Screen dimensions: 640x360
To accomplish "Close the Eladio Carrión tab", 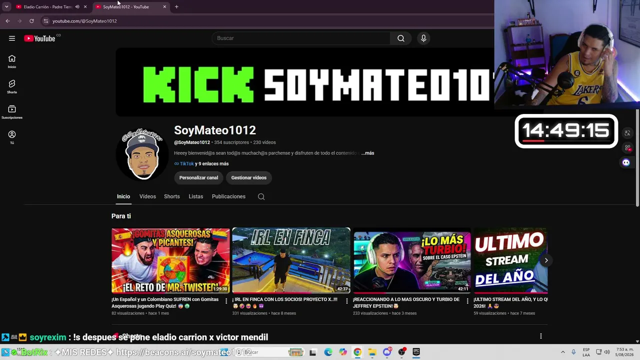I will [x=85, y=7].
